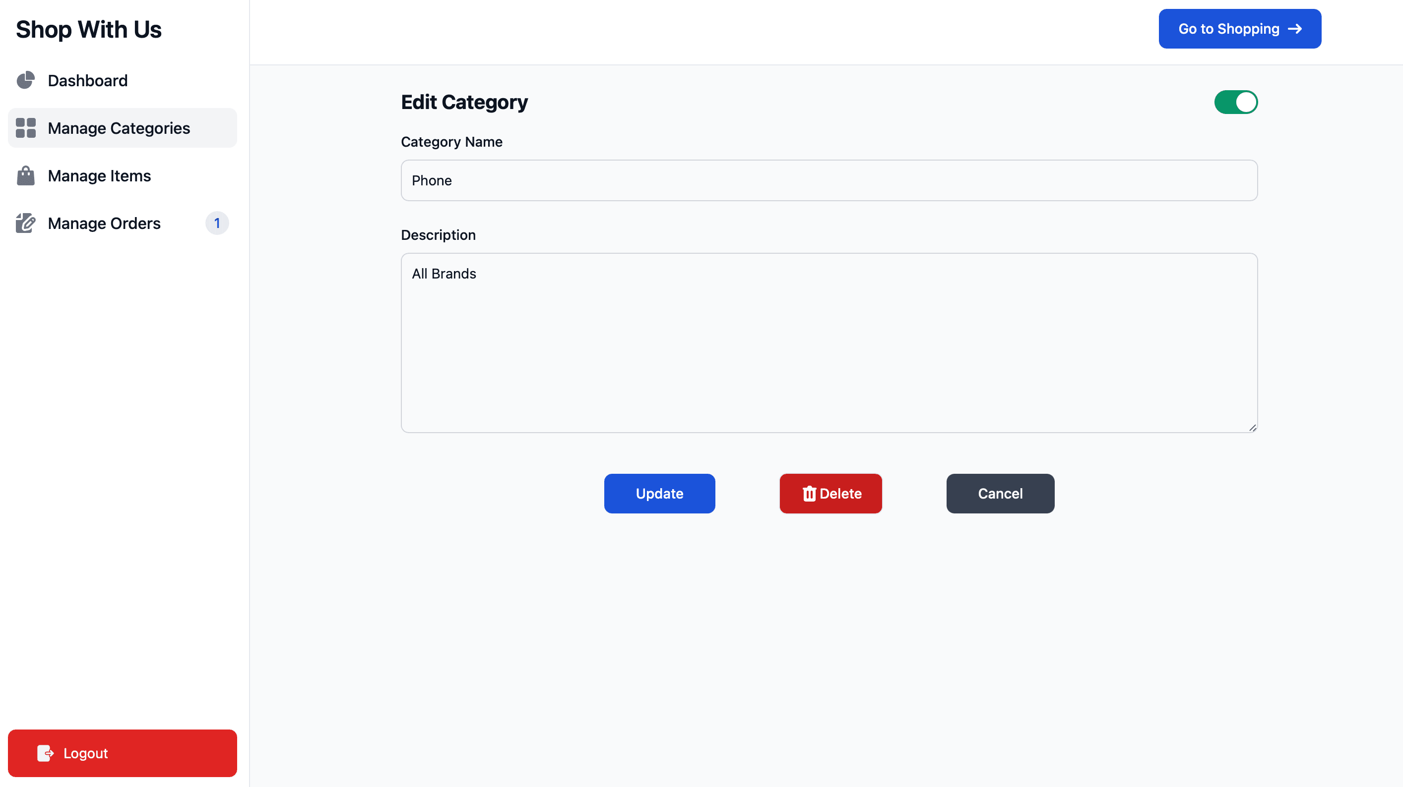Screen dimensions: 1403x787
Task: Select Manage Categories in the sidebar
Action: (119, 128)
